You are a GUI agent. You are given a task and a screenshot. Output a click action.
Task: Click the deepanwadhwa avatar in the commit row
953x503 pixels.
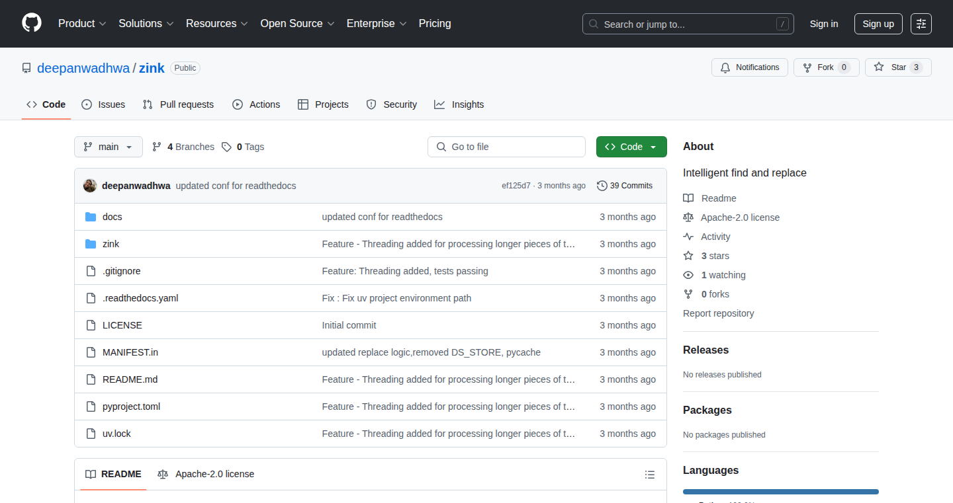click(90, 186)
